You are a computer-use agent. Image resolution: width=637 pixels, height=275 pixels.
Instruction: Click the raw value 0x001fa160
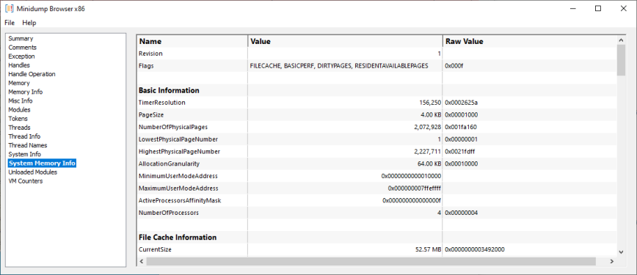[461, 127]
